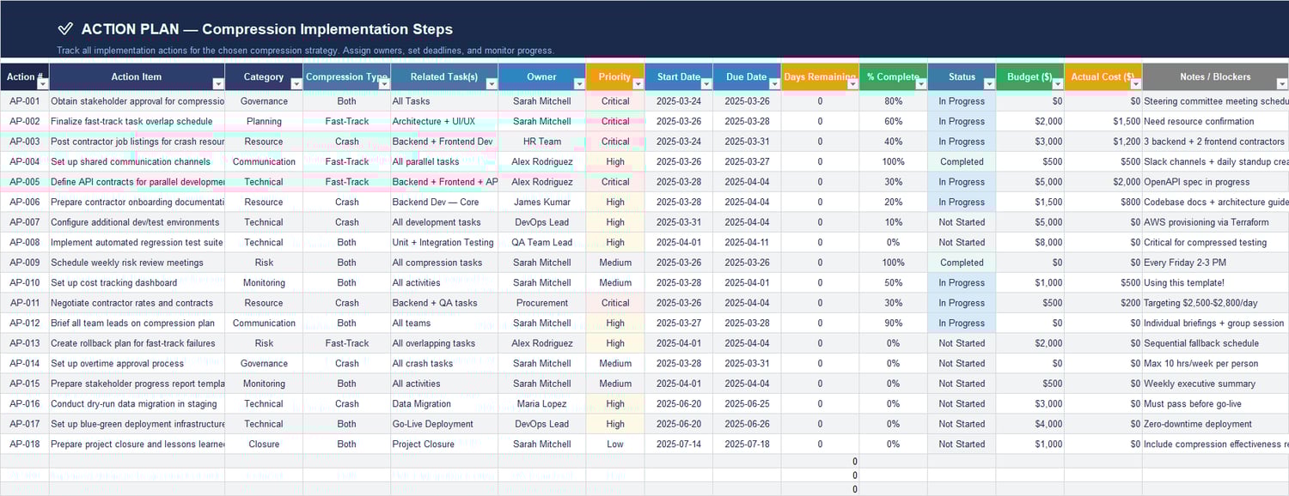Click the Notes / Blockers filter icon

1282,82
